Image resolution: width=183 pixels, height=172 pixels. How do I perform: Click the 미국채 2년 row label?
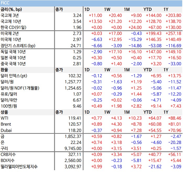pyautogui.click(x=10, y=33)
